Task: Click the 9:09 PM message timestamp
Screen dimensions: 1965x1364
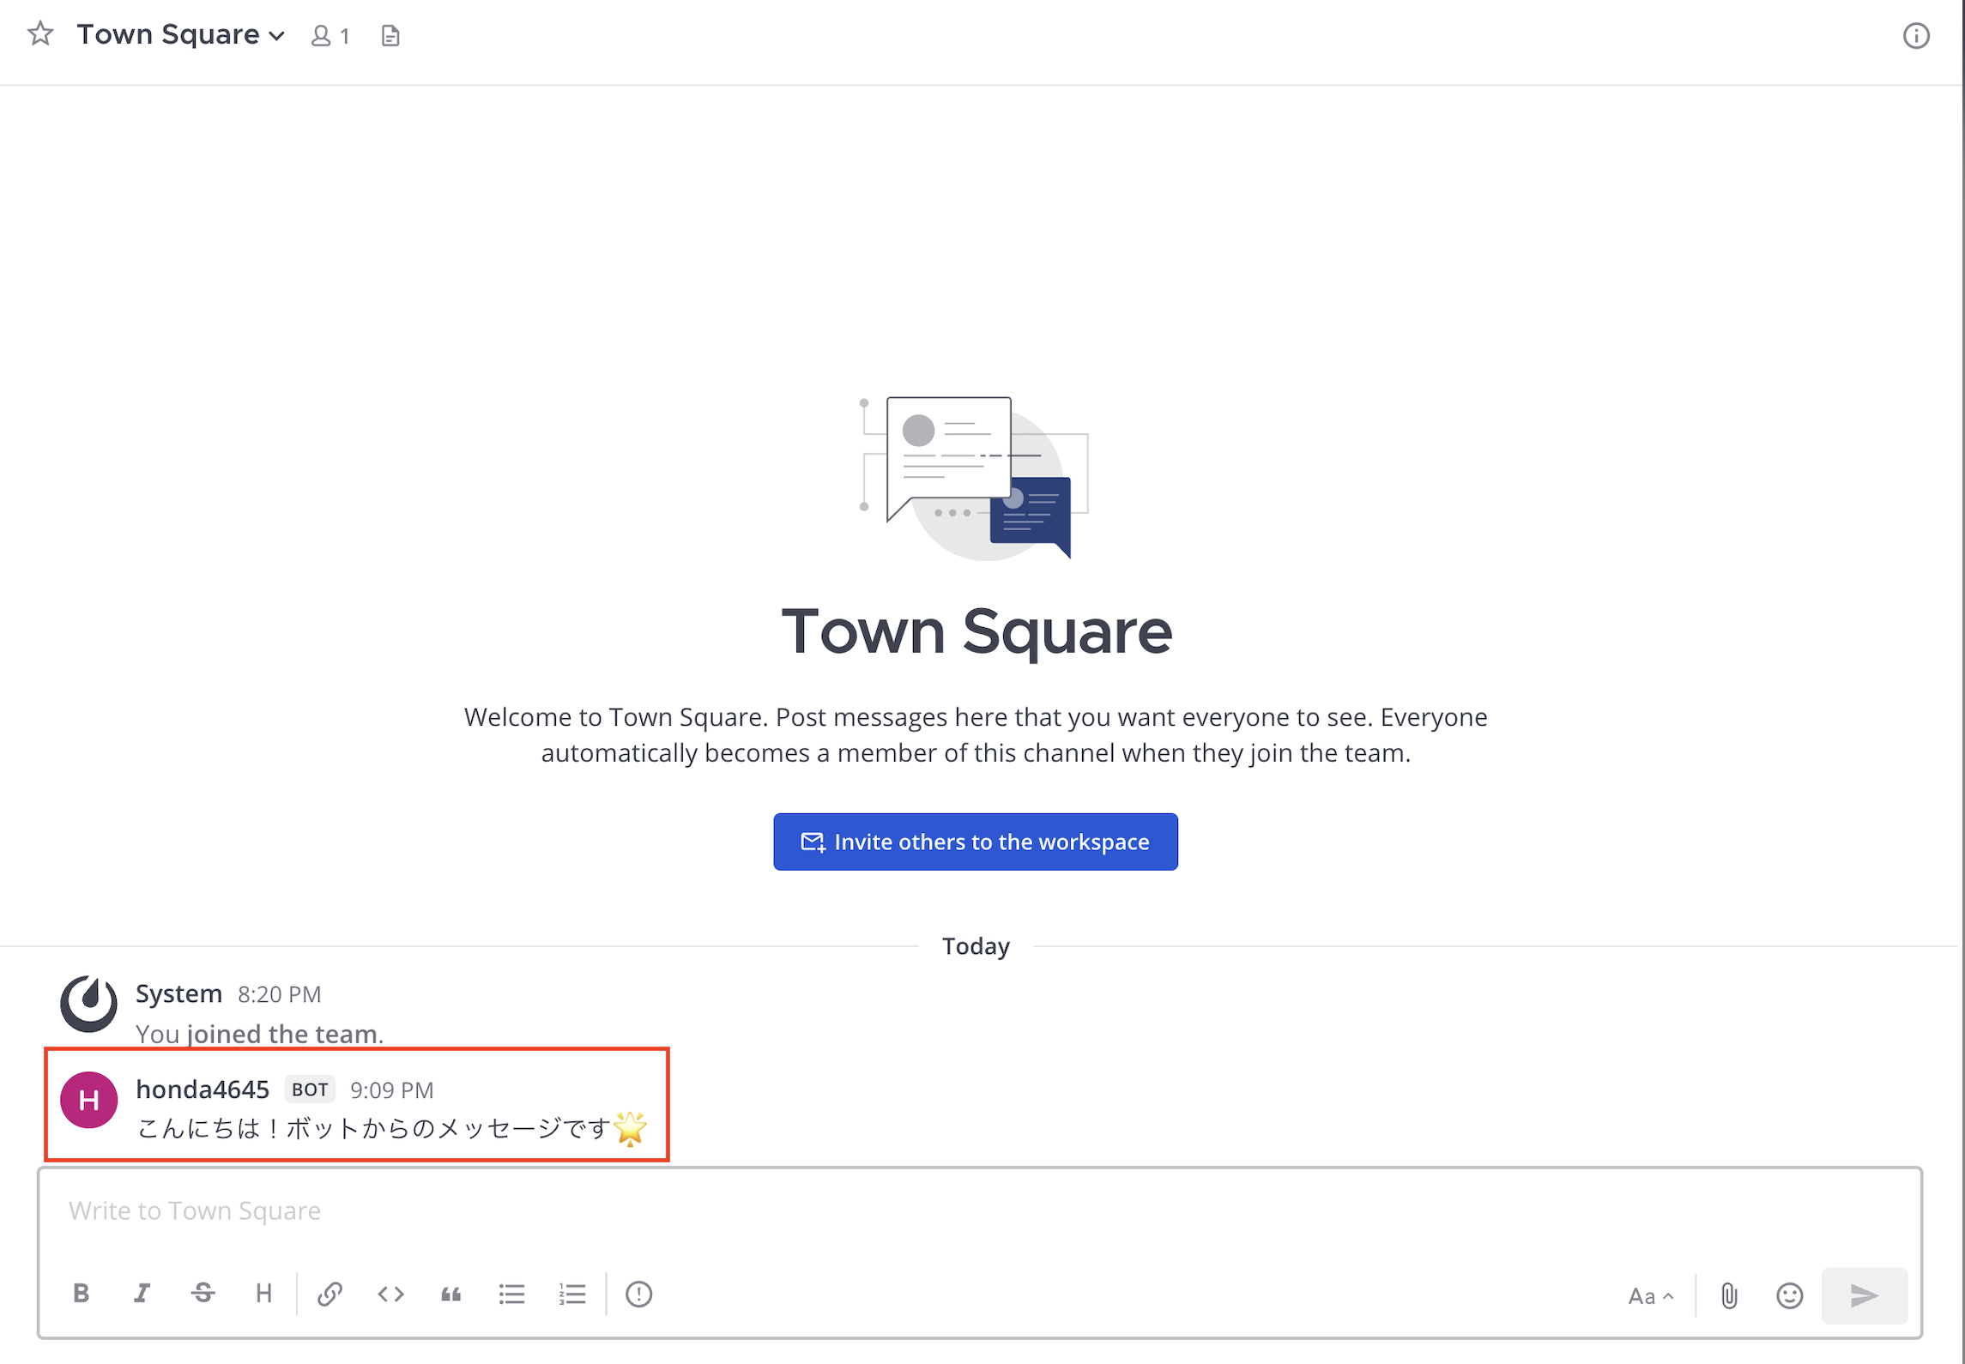Action: [x=391, y=1090]
